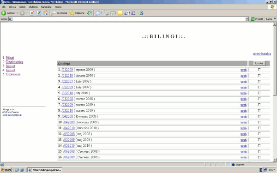The height and width of the screenshot is (173, 277).
Task: Click the red Stop icon in toolbar
Action: (x=32, y=13)
